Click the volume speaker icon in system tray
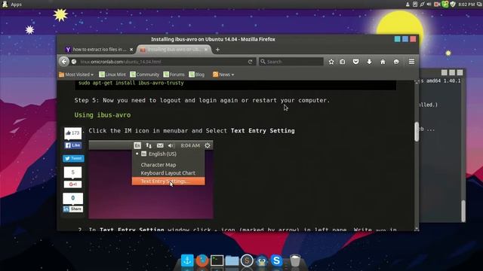This screenshot has height=271, width=483. 429,5
